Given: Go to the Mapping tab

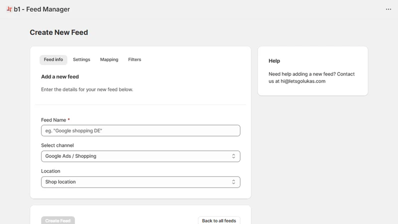Looking at the screenshot, I should 109,60.
